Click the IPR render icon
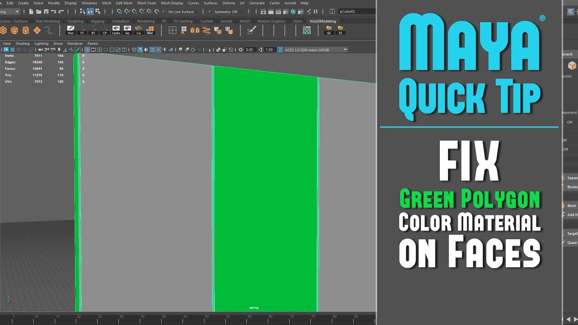This screenshot has width=578, height=325. pyautogui.click(x=278, y=11)
